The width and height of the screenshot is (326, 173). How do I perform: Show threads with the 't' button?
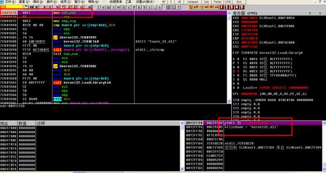click(x=114, y=7)
